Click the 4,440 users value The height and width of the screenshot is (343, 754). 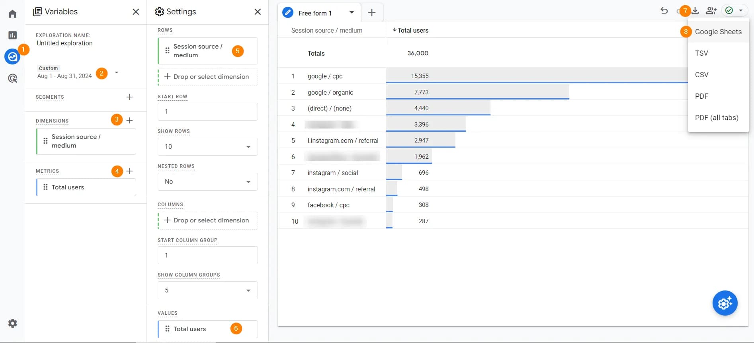[x=422, y=108]
